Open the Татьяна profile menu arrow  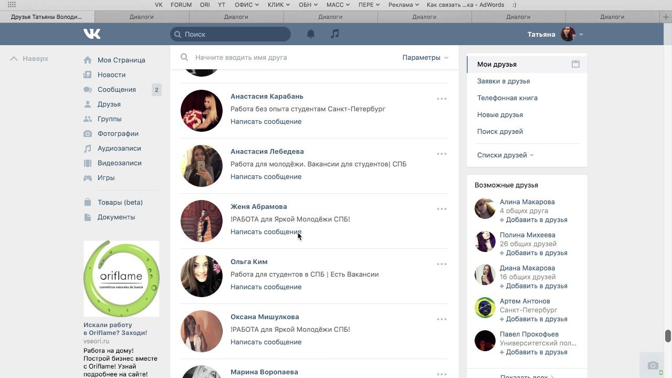581,35
